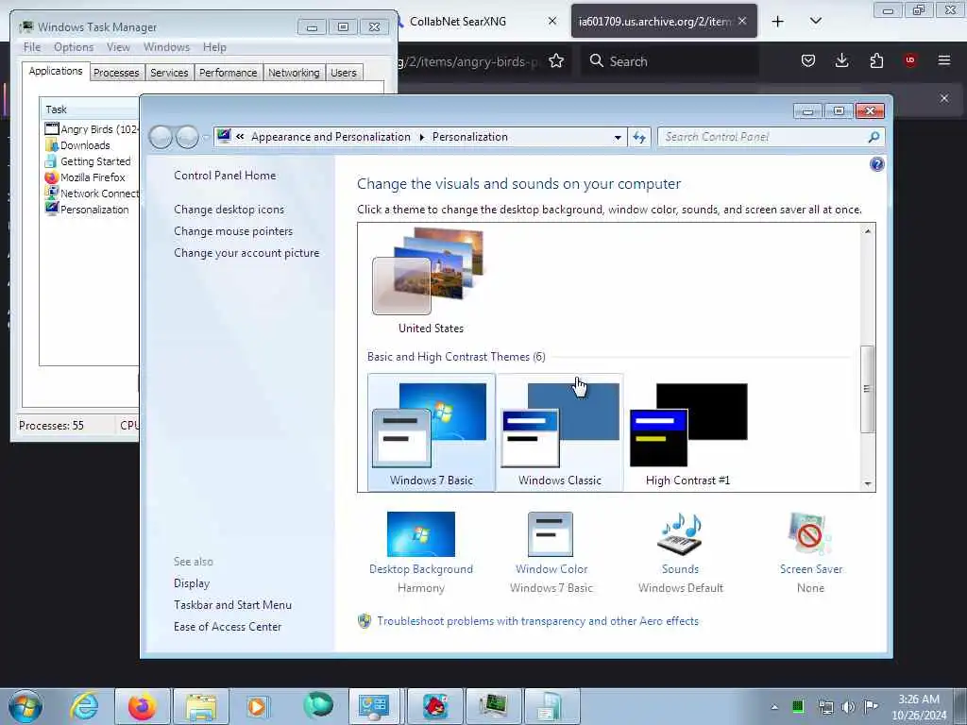Close the ia601709.us.archive.org tab
Image resolution: width=967 pixels, height=725 pixels.
click(x=742, y=21)
